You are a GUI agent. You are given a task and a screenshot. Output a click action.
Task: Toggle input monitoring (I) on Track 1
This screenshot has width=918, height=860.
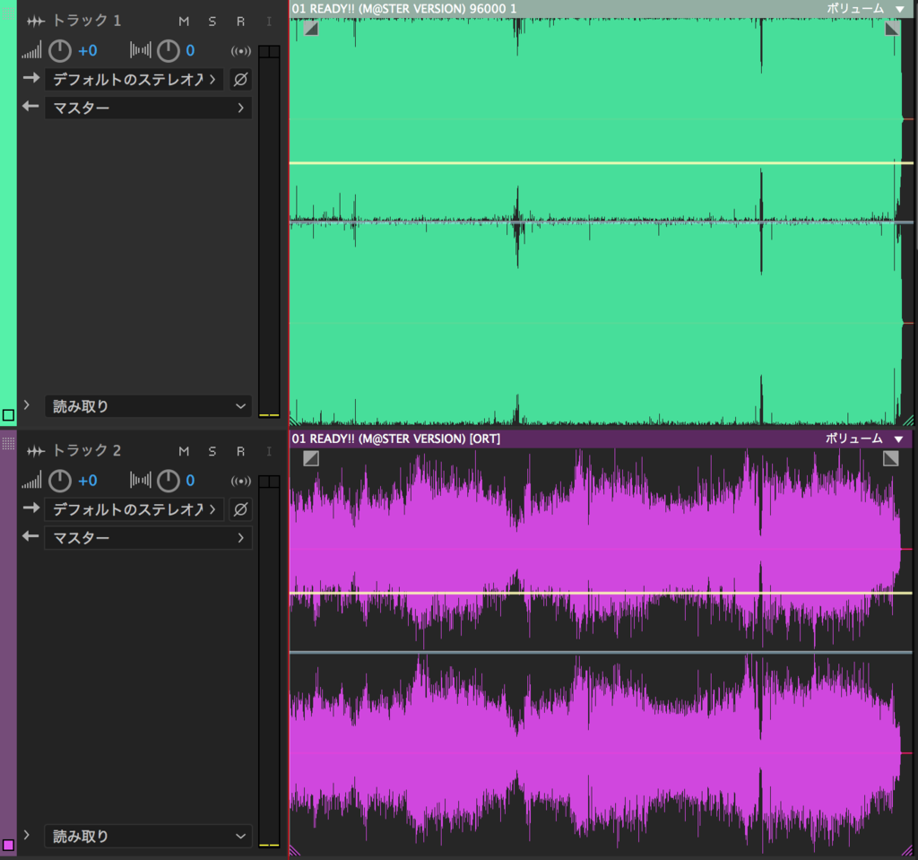[269, 22]
